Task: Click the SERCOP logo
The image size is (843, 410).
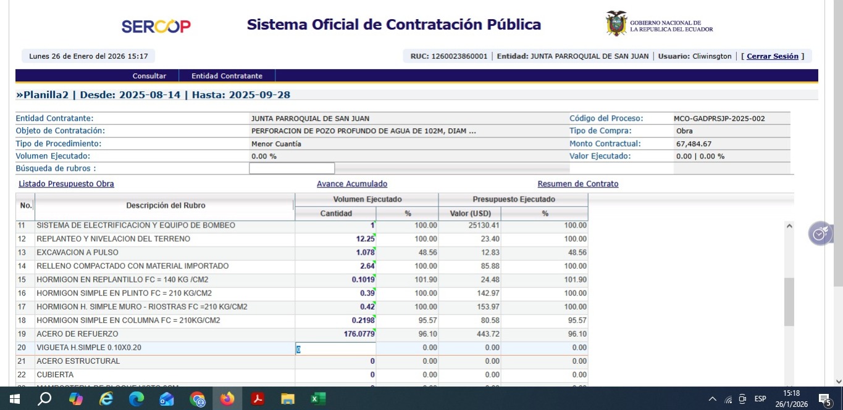Action: click(x=156, y=26)
